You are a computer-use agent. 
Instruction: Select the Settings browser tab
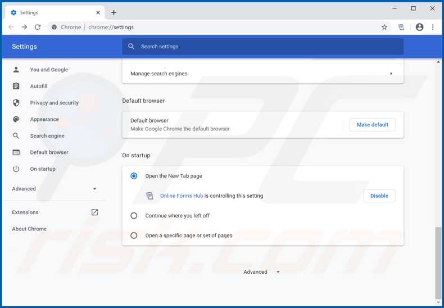55,12
